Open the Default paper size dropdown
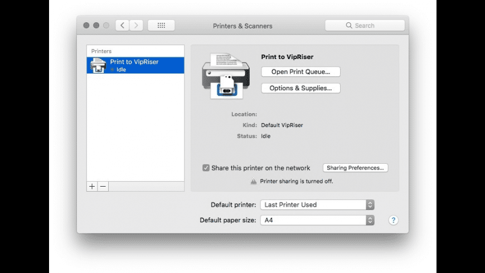The width and height of the screenshot is (485, 273). tap(317, 220)
